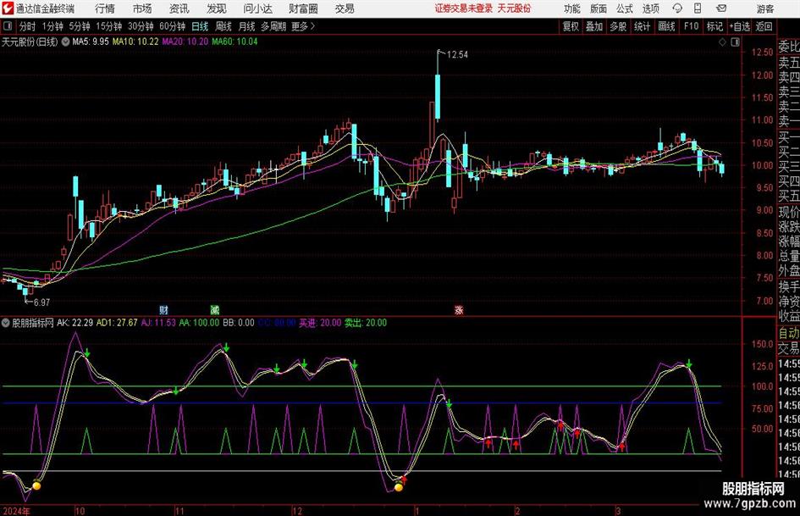Open the 交易 menu in top bar
Image resolution: width=800 pixels, height=516 pixels.
pyautogui.click(x=345, y=8)
